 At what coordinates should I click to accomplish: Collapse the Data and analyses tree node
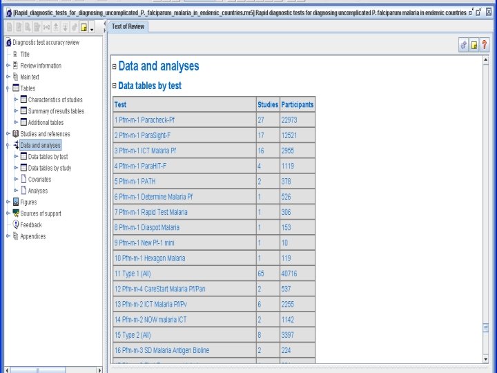8,146
